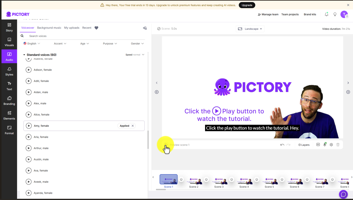Open Landscape aspect ratio dropdown
Image resolution: width=353 pixels, height=200 pixels.
point(250,29)
